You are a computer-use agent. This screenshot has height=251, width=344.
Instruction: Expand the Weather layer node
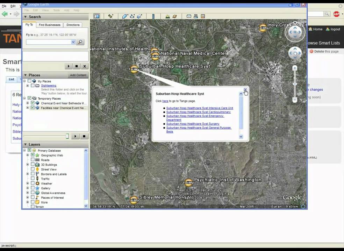point(27,183)
